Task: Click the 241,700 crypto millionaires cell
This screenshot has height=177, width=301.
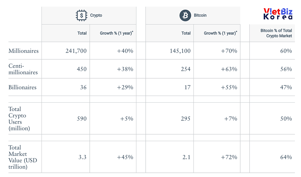Action: click(x=76, y=51)
